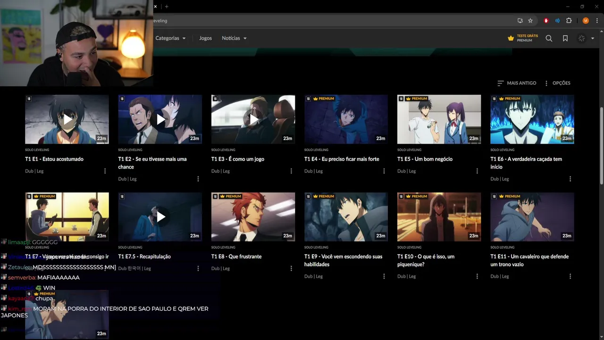Viewport: 604px width, 340px height.
Task: Open the red ad-blocker extension icon
Action: (546, 21)
